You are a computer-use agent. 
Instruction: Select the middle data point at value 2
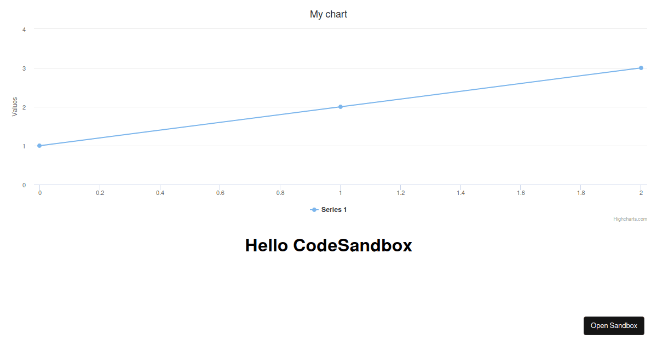pyautogui.click(x=340, y=107)
